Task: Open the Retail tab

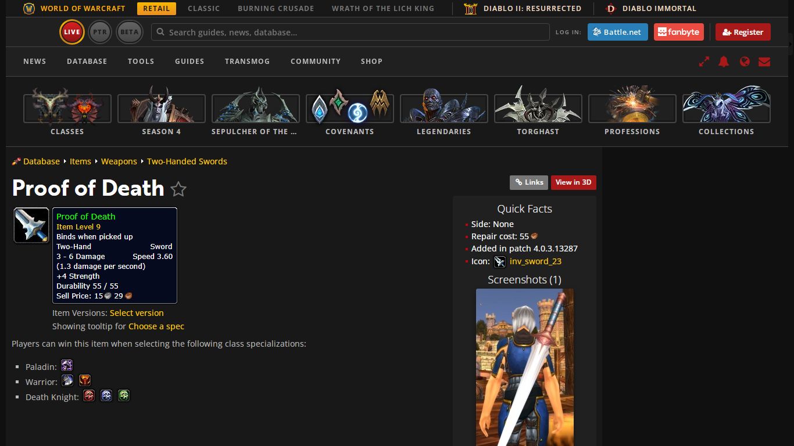Action: pos(156,8)
